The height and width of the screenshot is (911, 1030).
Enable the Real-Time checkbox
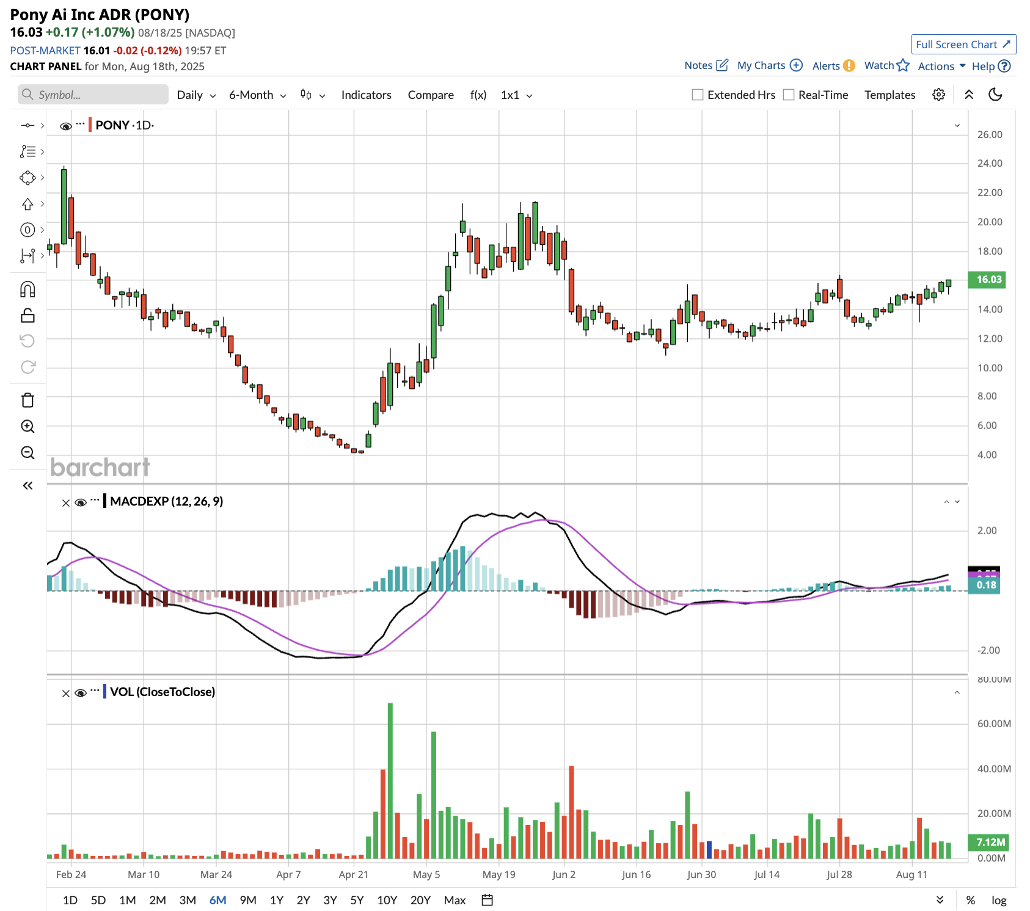tap(789, 95)
